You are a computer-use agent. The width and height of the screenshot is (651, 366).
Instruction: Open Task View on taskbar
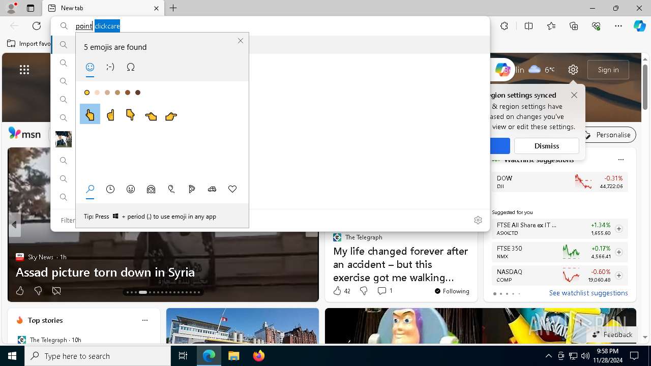point(183,356)
